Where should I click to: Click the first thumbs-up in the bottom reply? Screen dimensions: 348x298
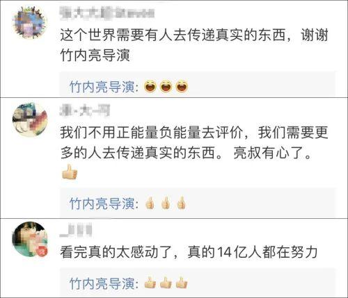(150, 283)
